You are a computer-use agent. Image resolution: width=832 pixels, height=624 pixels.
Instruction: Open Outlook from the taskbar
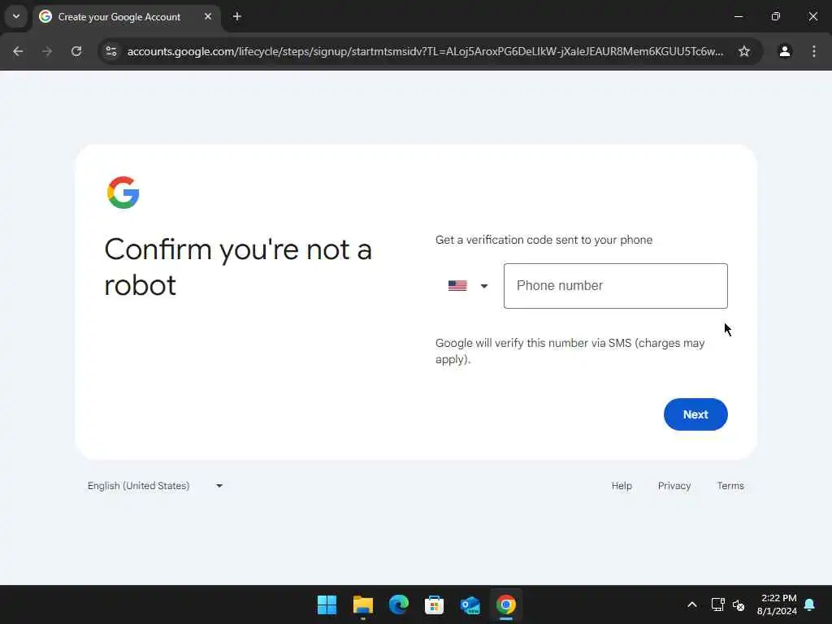tap(470, 604)
